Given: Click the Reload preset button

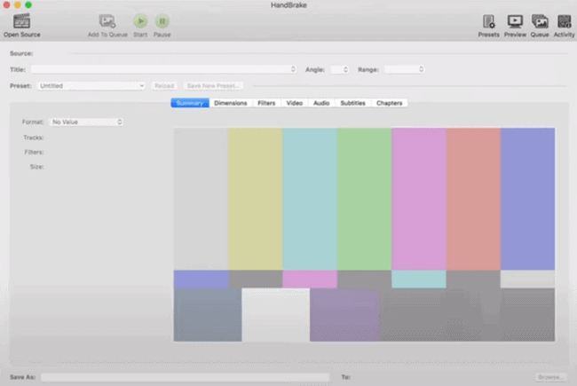Looking at the screenshot, I should 164,86.
